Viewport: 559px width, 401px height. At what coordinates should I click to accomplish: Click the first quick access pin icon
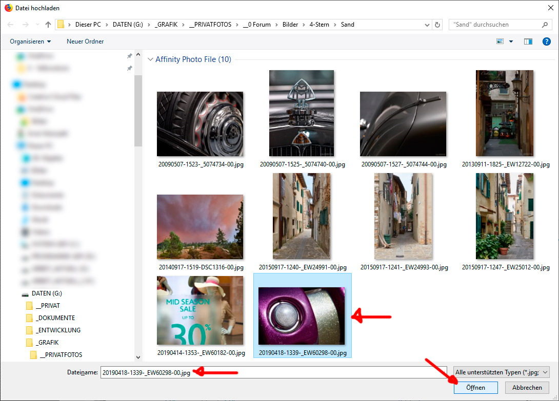click(129, 56)
